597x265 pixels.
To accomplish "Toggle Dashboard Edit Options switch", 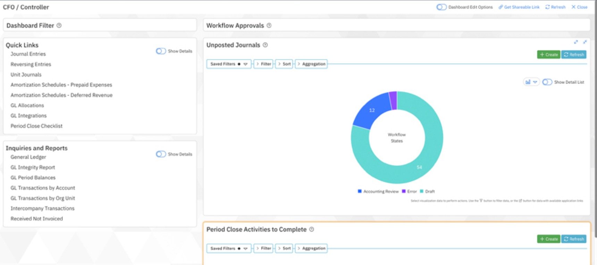I will (442, 7).
